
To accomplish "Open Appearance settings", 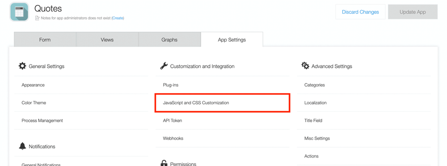I will tap(81, 85).
